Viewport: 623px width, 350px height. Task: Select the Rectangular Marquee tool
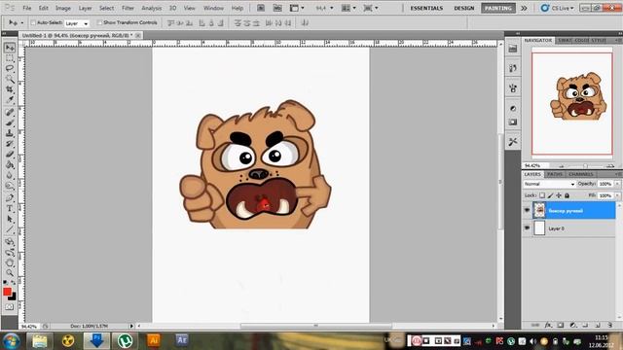(10, 58)
